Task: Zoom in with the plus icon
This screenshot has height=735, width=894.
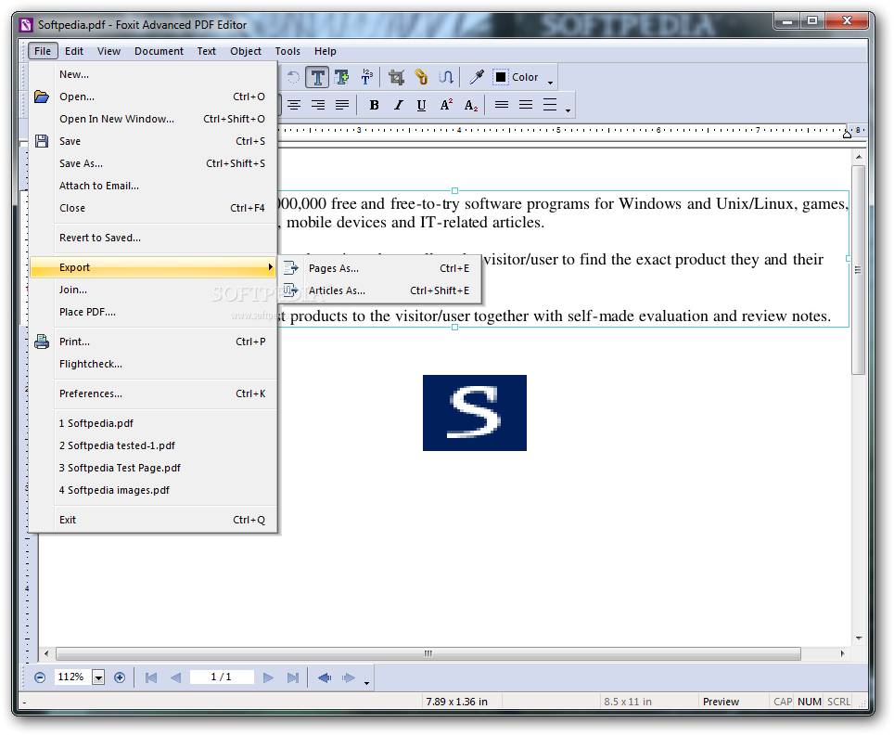Action: pos(119,677)
